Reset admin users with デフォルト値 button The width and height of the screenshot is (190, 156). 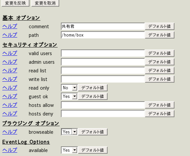[160, 62]
